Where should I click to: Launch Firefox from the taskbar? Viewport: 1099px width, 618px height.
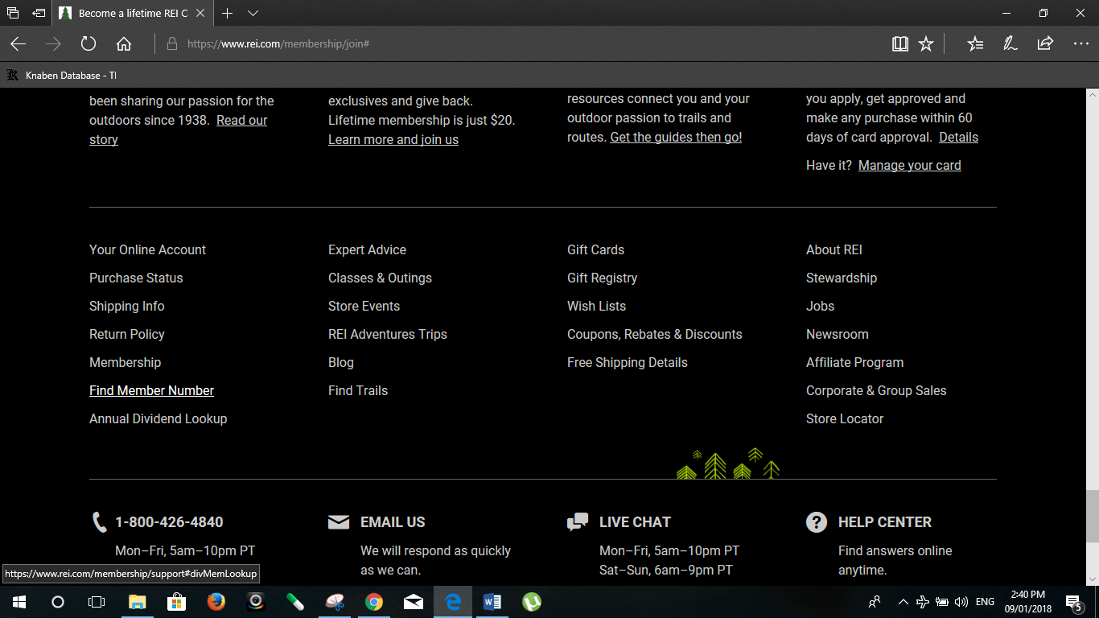[216, 602]
